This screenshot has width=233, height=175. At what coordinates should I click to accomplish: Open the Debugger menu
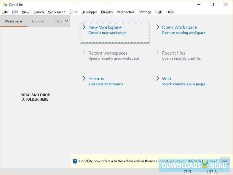[x=89, y=12]
